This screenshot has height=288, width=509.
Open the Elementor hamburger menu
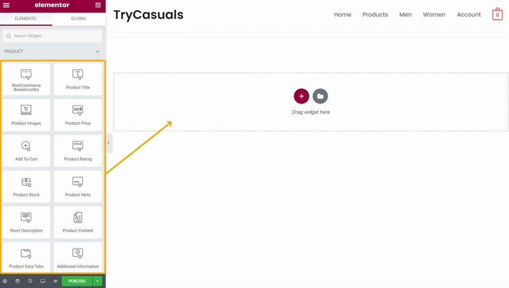tap(6, 5)
